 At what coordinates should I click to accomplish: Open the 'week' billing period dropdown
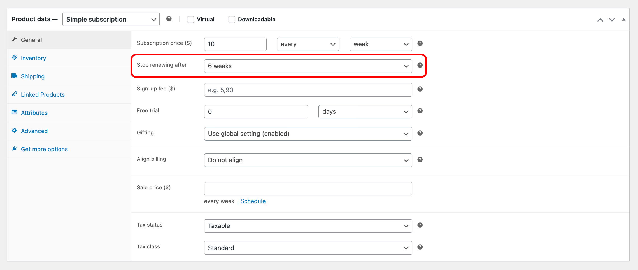coord(381,44)
